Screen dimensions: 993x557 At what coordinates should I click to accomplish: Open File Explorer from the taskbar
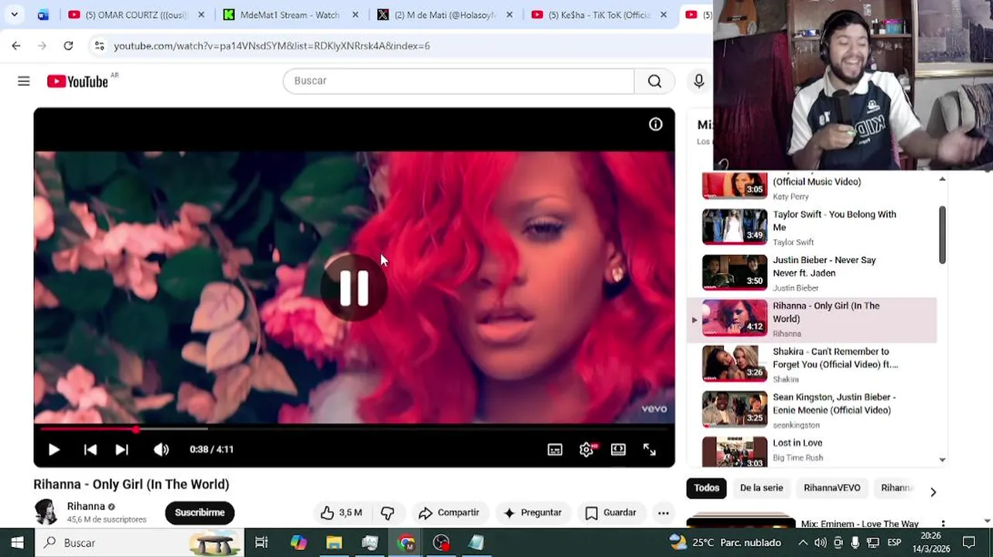point(334,543)
